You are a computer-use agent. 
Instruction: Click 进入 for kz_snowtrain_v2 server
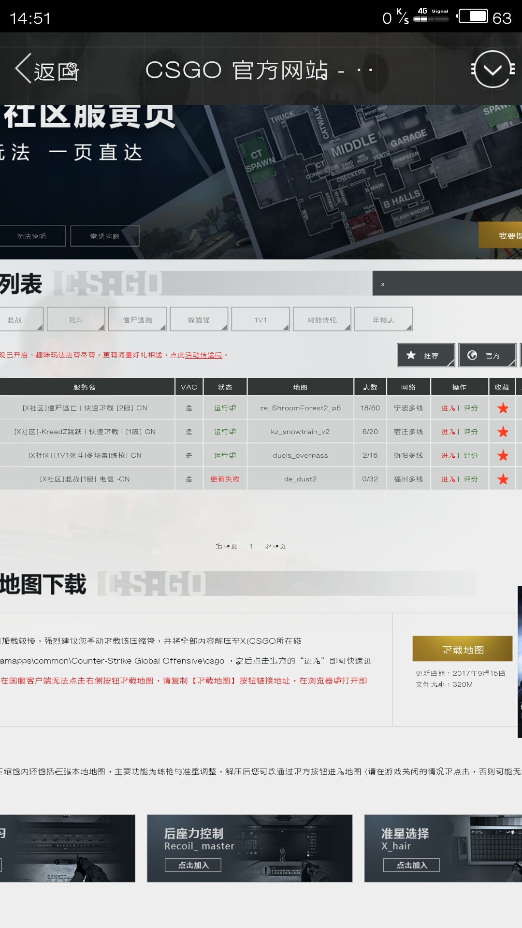(x=448, y=432)
